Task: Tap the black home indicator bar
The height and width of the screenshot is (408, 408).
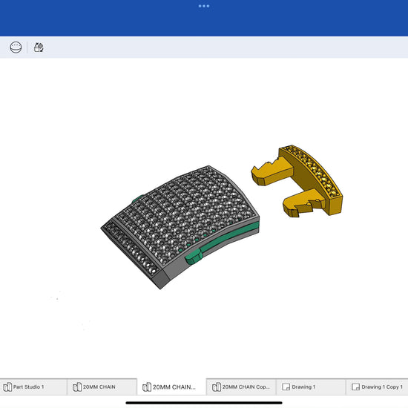Action: coord(204,403)
